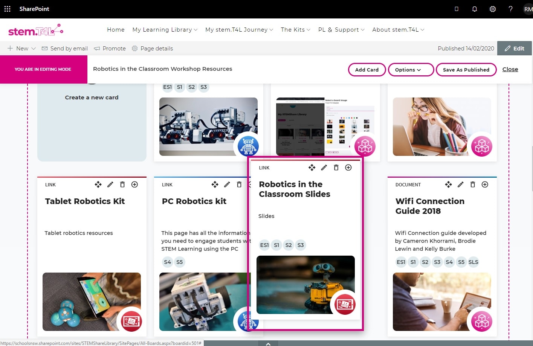Click the pencil to edit the Wifi Connection Guide card
The height and width of the screenshot is (346, 533).
pos(460,184)
